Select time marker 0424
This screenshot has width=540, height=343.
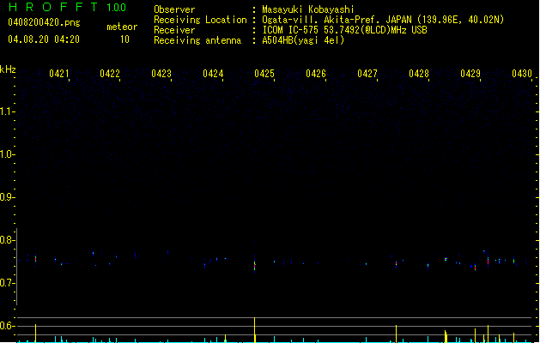pyautogui.click(x=213, y=74)
